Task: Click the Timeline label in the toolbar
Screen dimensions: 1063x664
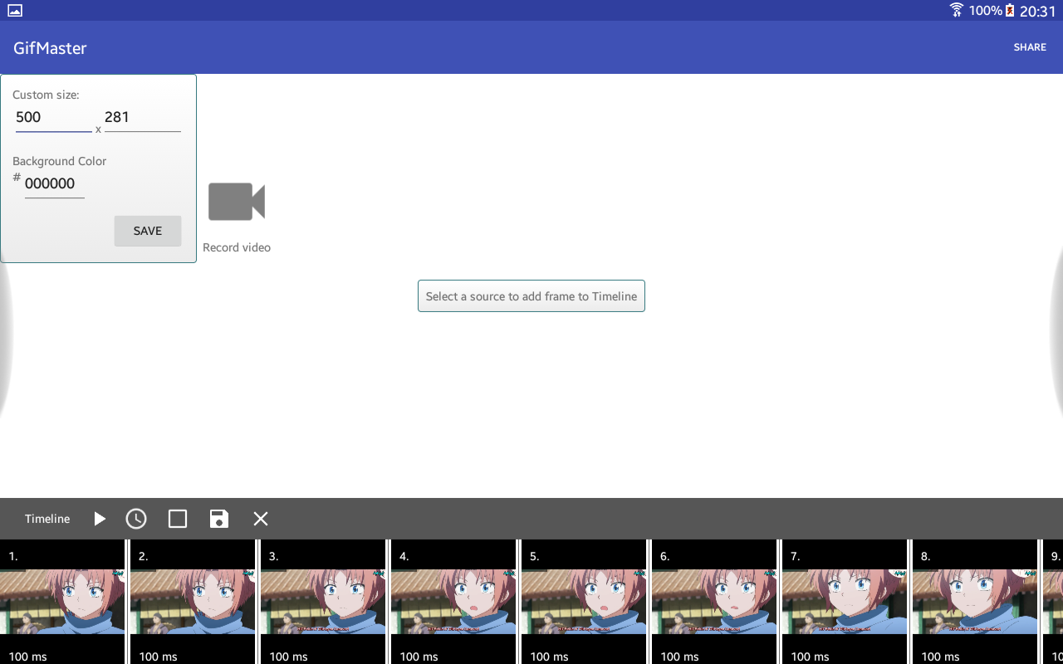Action: point(47,519)
